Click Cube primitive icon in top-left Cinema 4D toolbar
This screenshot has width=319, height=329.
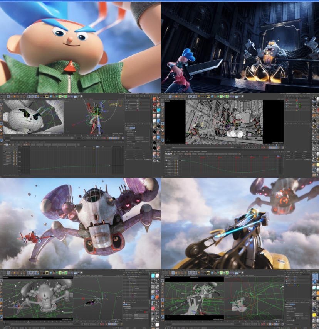pos(51,96)
